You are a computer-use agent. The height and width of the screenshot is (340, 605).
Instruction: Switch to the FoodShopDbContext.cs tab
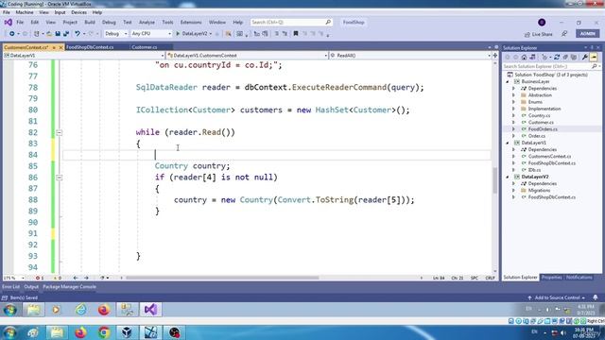[x=90, y=47]
